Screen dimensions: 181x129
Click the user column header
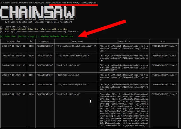163,41
